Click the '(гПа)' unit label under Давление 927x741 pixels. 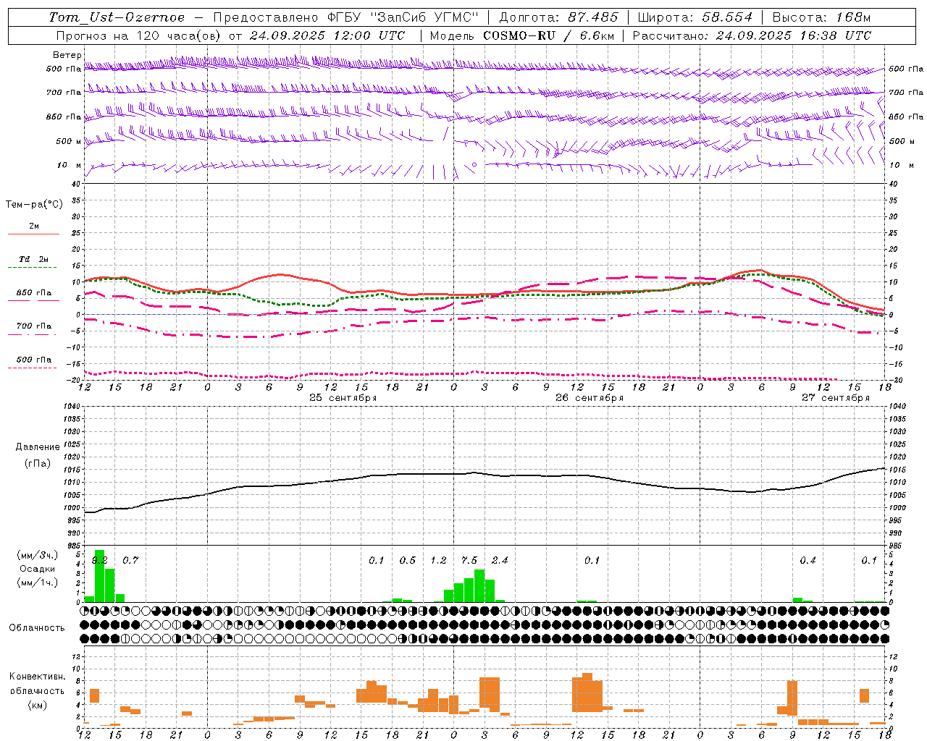[x=38, y=464]
